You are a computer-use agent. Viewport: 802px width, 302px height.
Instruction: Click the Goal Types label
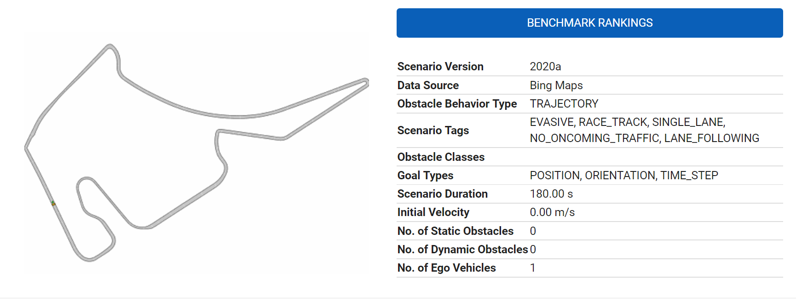click(425, 176)
